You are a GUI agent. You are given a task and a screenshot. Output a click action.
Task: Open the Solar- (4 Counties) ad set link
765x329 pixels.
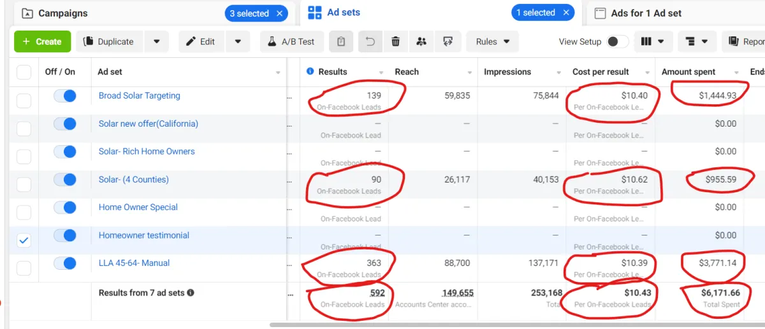pos(133,179)
